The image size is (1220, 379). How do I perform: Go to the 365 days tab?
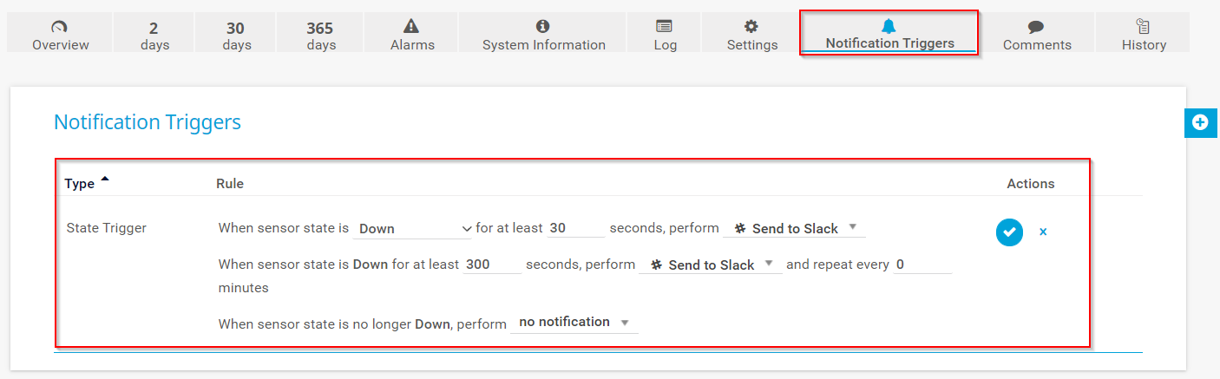pos(320,34)
